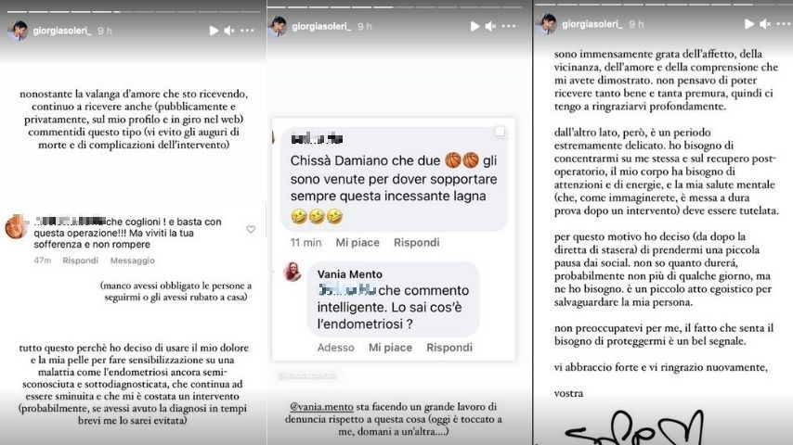This screenshot has height=445, width=793.
Task: Tick the square box at the top of the comment card
Action: click(500, 132)
